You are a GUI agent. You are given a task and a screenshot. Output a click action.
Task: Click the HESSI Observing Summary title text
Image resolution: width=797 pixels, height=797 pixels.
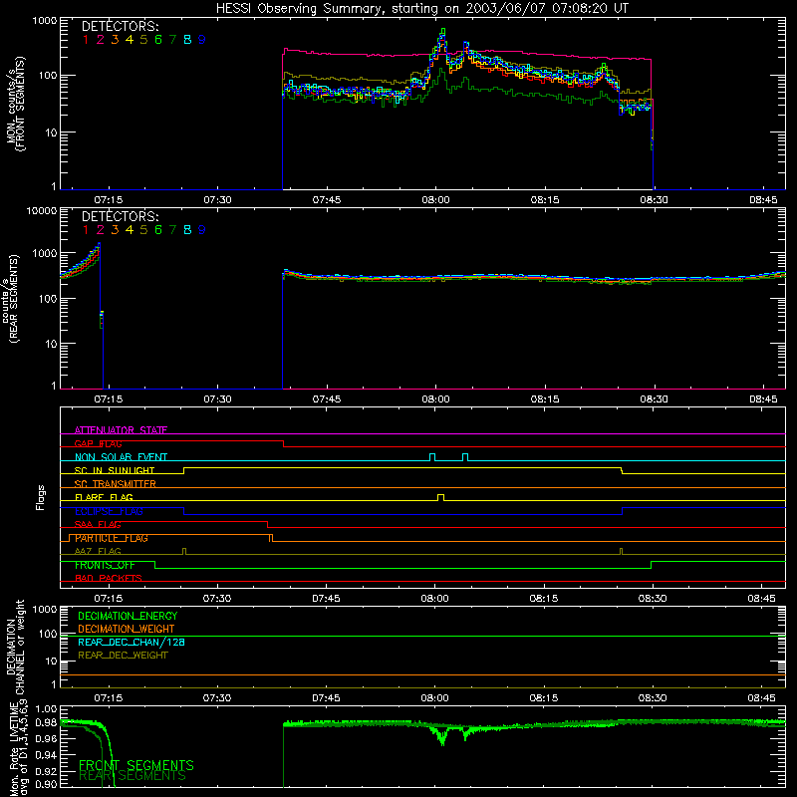(421, 9)
